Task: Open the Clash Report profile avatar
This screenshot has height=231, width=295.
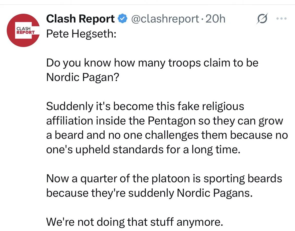Action: (x=23, y=30)
